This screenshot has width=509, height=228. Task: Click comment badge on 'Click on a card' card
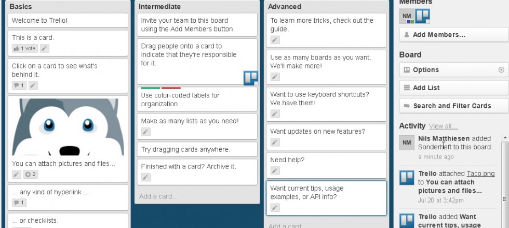pos(19,85)
